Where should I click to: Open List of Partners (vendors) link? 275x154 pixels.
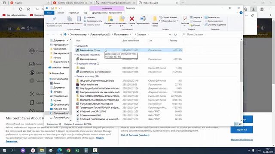[x=135, y=135]
